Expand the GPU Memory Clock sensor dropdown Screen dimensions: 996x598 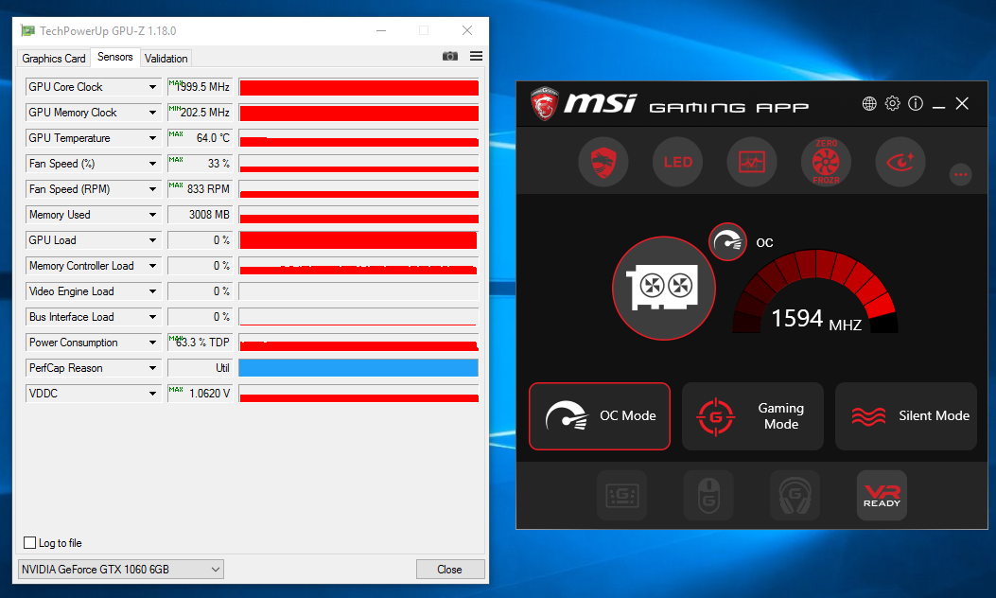[152, 113]
